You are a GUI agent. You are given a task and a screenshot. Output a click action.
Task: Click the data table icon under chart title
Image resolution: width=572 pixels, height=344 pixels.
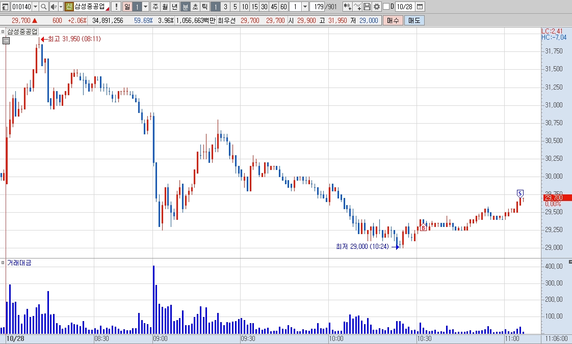point(6,40)
